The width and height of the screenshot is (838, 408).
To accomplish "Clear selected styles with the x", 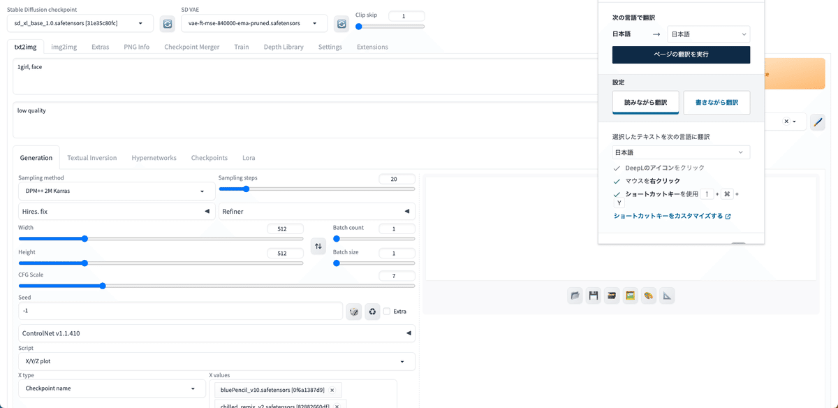I will coord(786,122).
